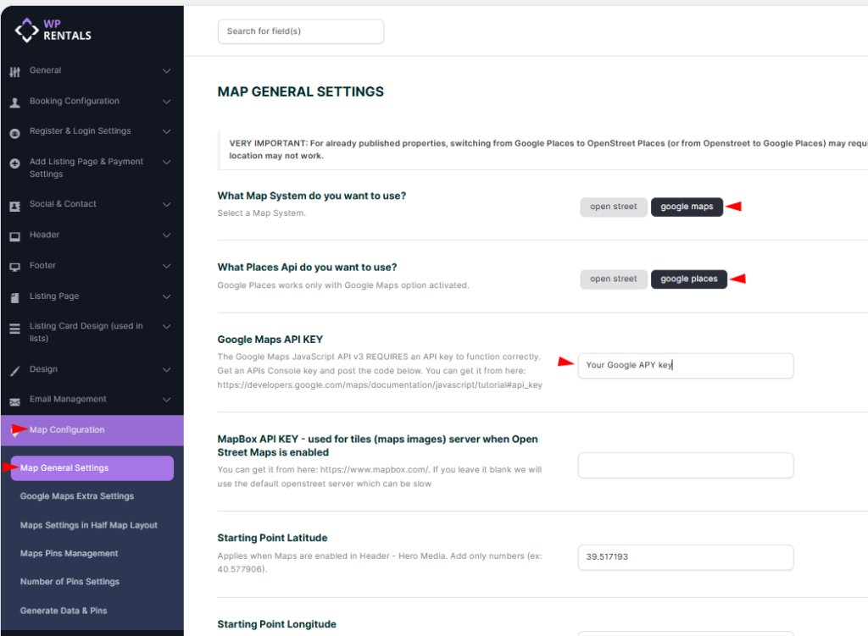868x636 pixels.
Task: Click the Email Management envelope icon
Action: (x=15, y=401)
